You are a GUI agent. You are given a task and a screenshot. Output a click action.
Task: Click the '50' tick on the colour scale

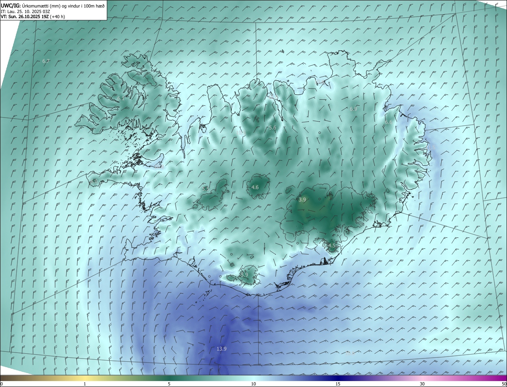504,384
